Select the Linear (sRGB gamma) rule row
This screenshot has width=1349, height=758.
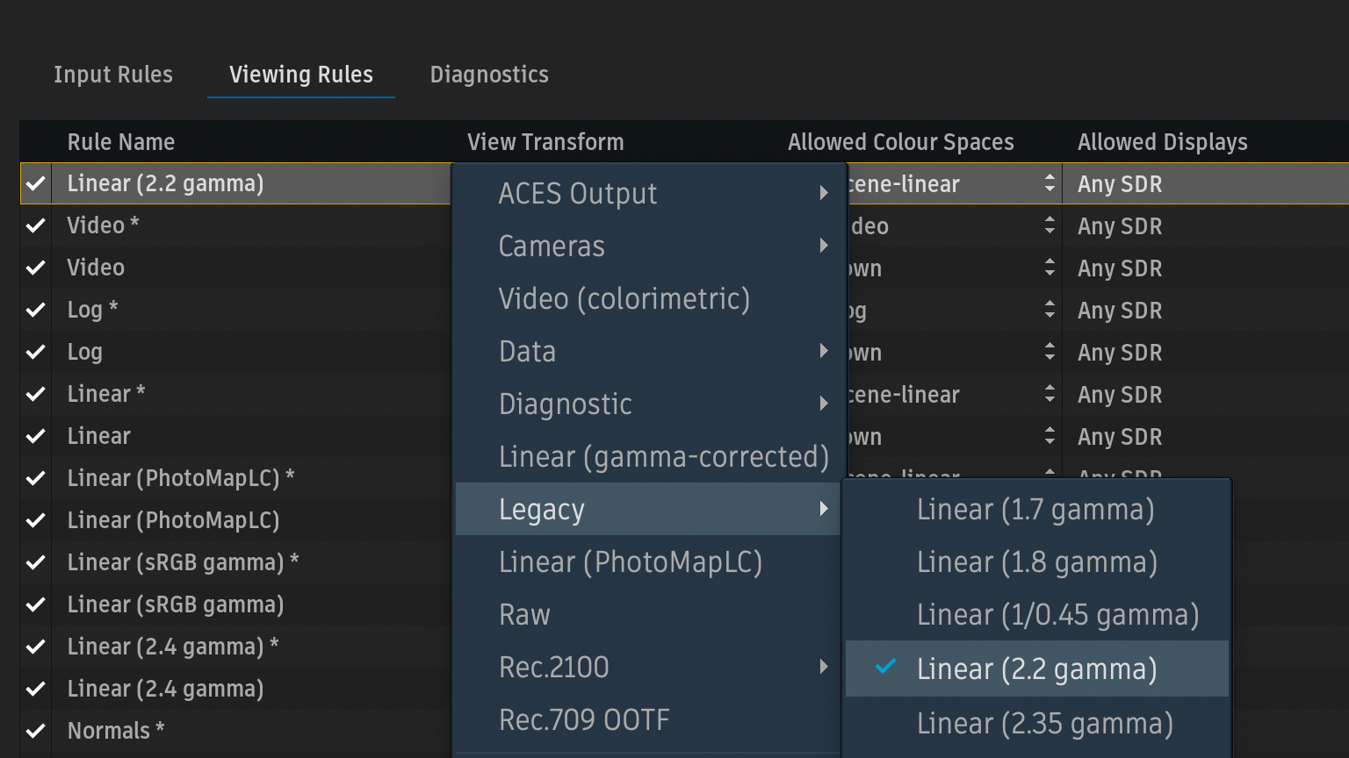click(x=176, y=604)
